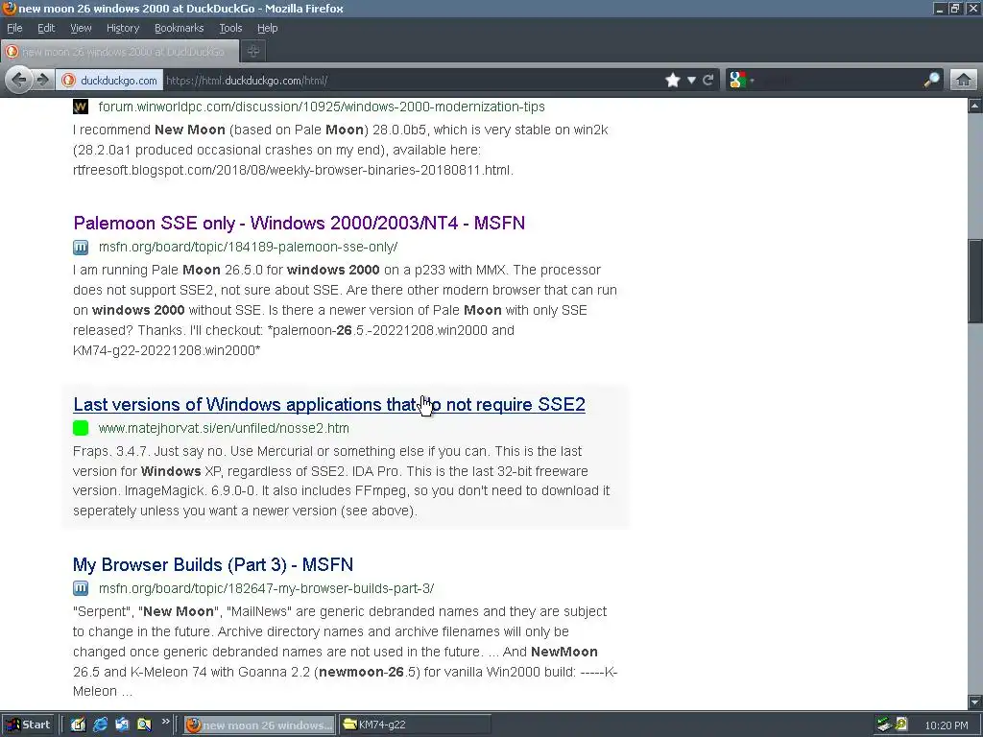Click the first quick launch icon beside Start

click(x=78, y=725)
